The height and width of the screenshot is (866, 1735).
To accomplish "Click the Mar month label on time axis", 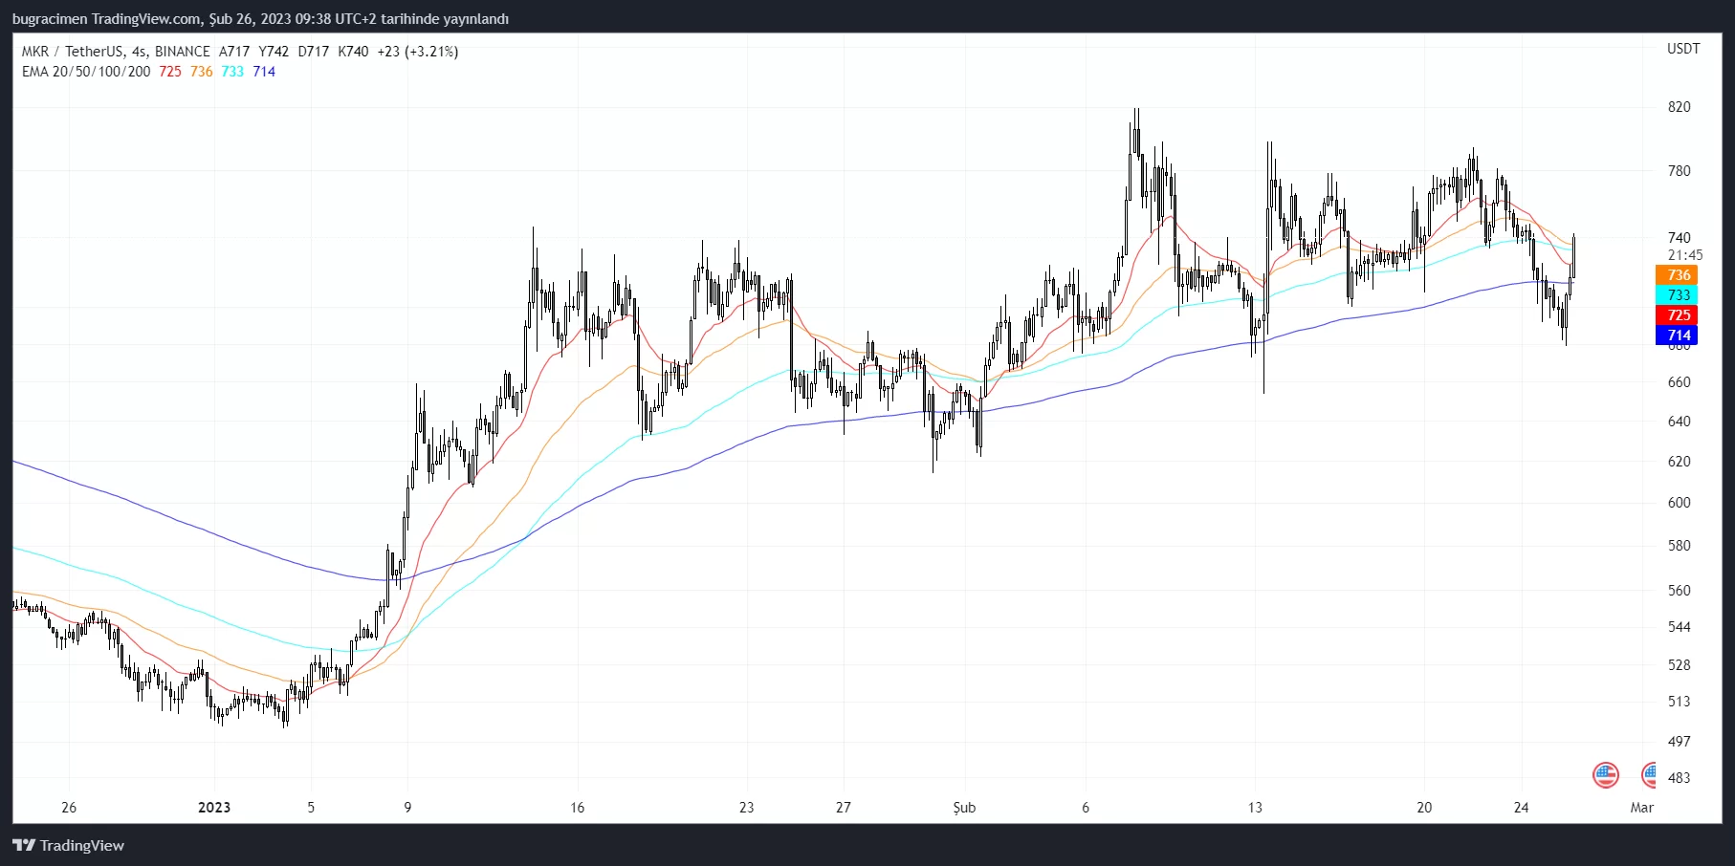I will click(1641, 808).
